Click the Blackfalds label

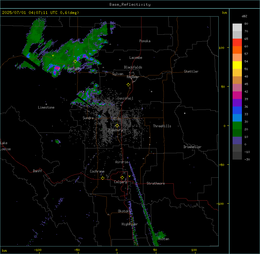(x=133, y=67)
